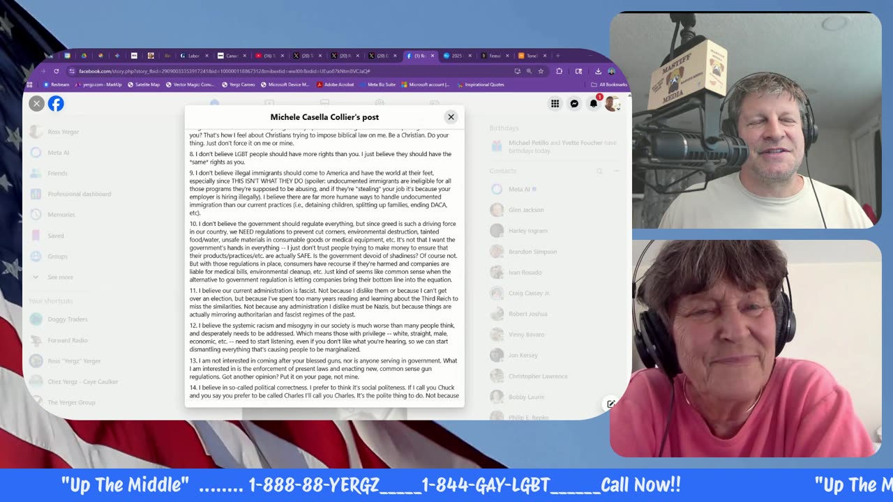
Task: Open Microsoft Device M... bookmark
Action: [x=285, y=84]
